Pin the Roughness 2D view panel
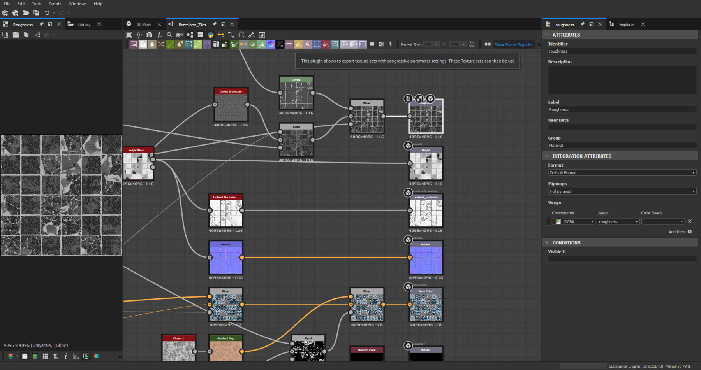This screenshot has width=701, height=370. click(41, 24)
